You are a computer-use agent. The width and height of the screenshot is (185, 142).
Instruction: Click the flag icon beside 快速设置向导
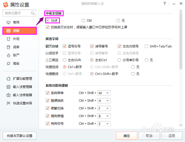[8, 103]
